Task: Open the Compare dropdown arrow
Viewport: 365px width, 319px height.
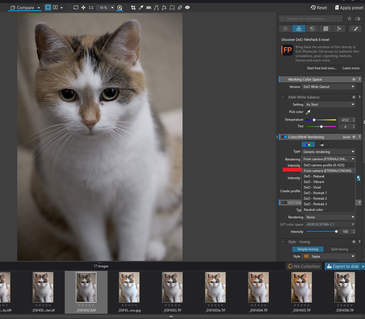Action: coord(39,8)
